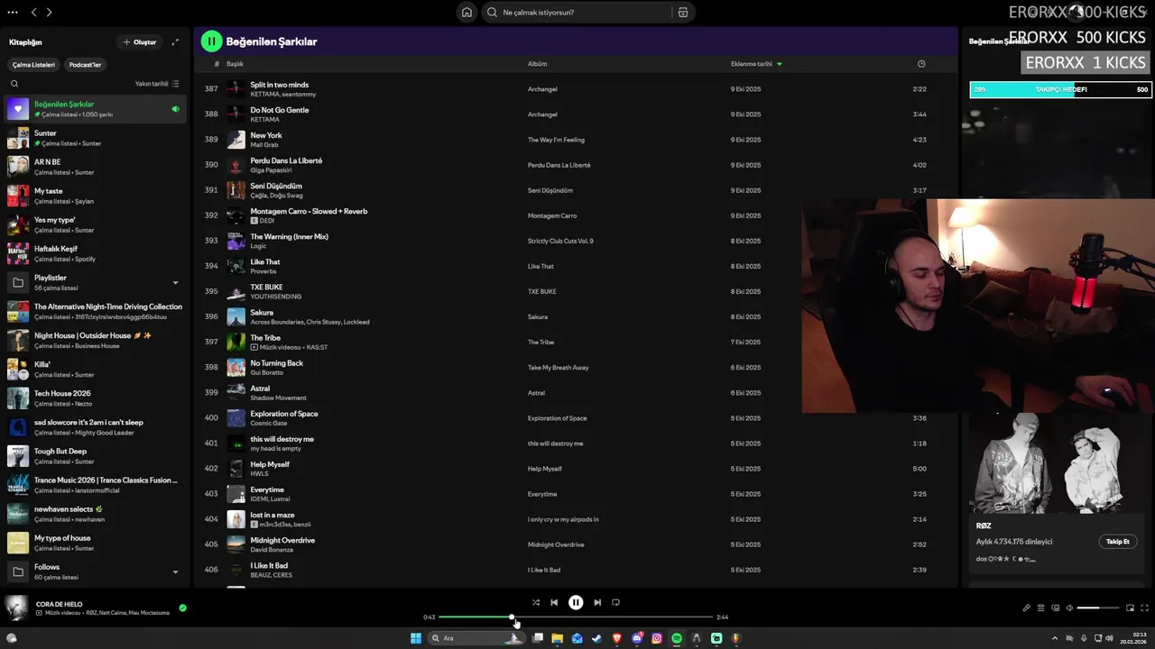Sort by Başlık column header
This screenshot has height=649, width=1155.
point(235,64)
